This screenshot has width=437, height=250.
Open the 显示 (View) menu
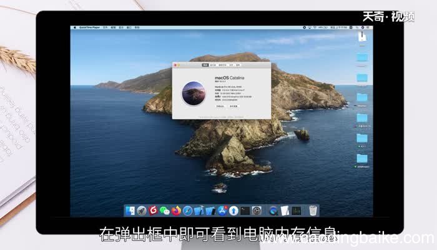coord(121,27)
